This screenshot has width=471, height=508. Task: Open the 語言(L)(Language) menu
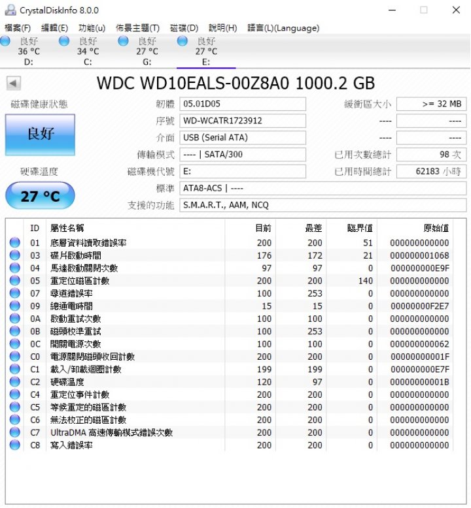283,28
